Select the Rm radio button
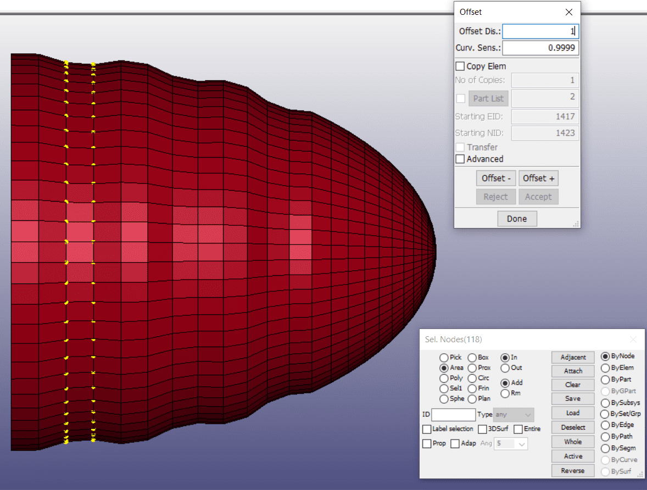 click(x=505, y=393)
